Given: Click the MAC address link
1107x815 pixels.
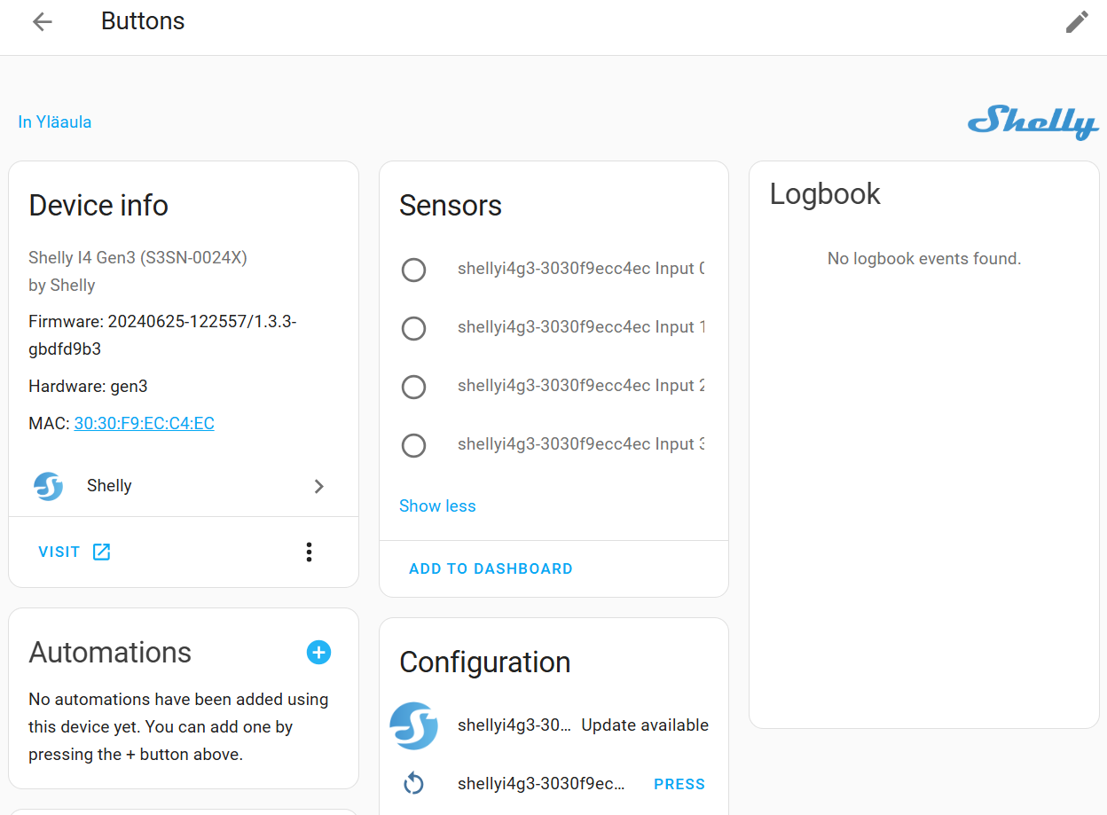Looking at the screenshot, I should (x=144, y=423).
